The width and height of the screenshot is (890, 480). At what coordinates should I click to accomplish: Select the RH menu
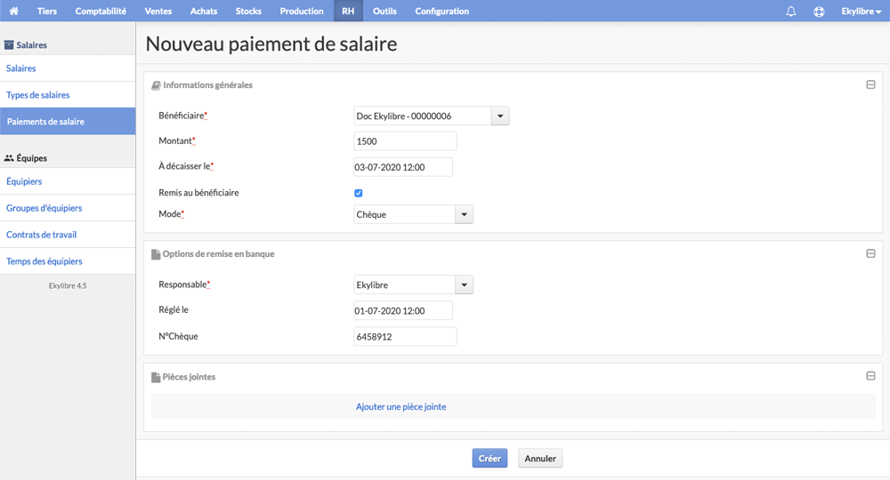click(348, 11)
